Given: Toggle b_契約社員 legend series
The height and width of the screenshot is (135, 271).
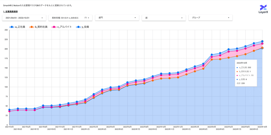Looking at the screenshot, I should 38,27.
